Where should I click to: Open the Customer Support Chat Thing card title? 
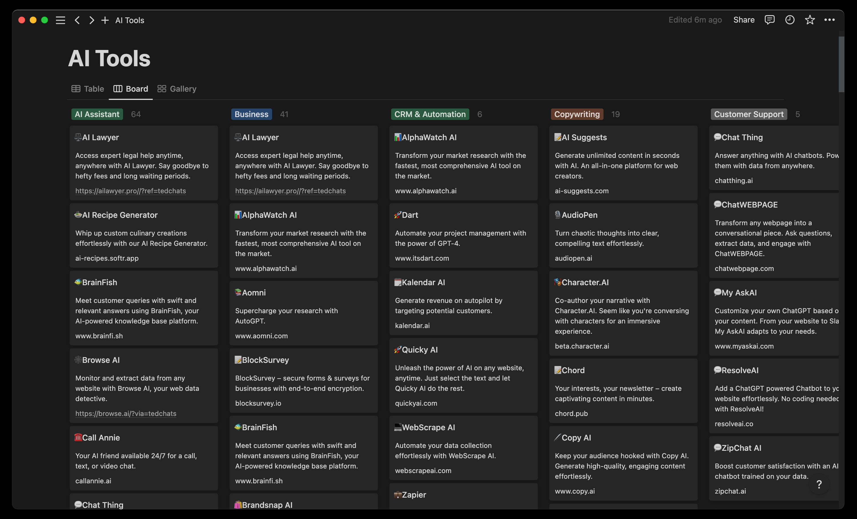pos(742,137)
